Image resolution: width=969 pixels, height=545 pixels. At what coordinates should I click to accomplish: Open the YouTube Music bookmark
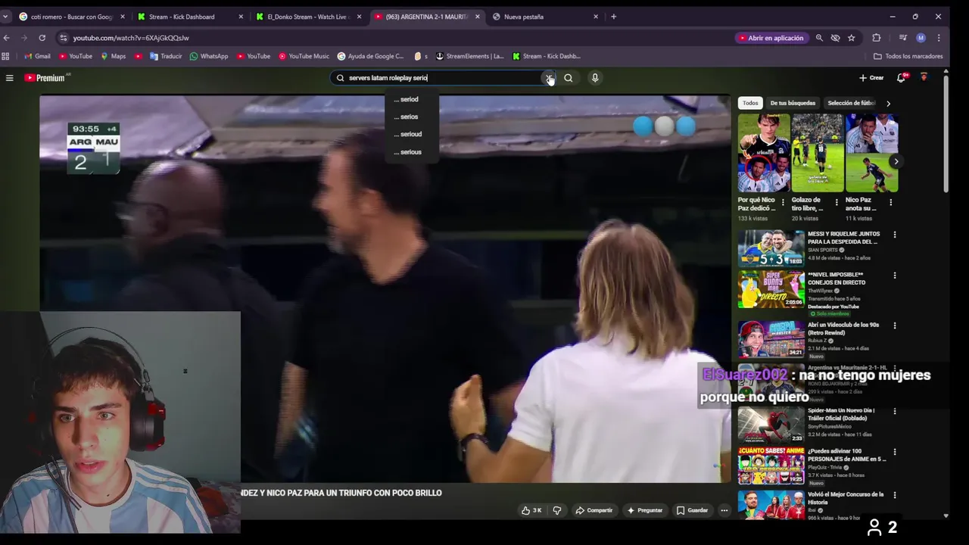coord(304,56)
